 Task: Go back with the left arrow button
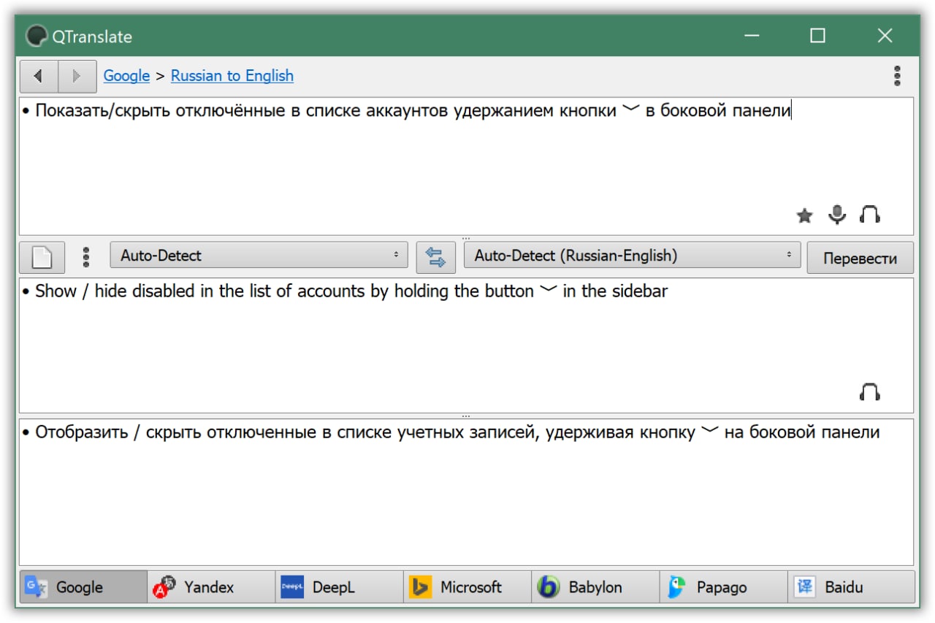[39, 76]
